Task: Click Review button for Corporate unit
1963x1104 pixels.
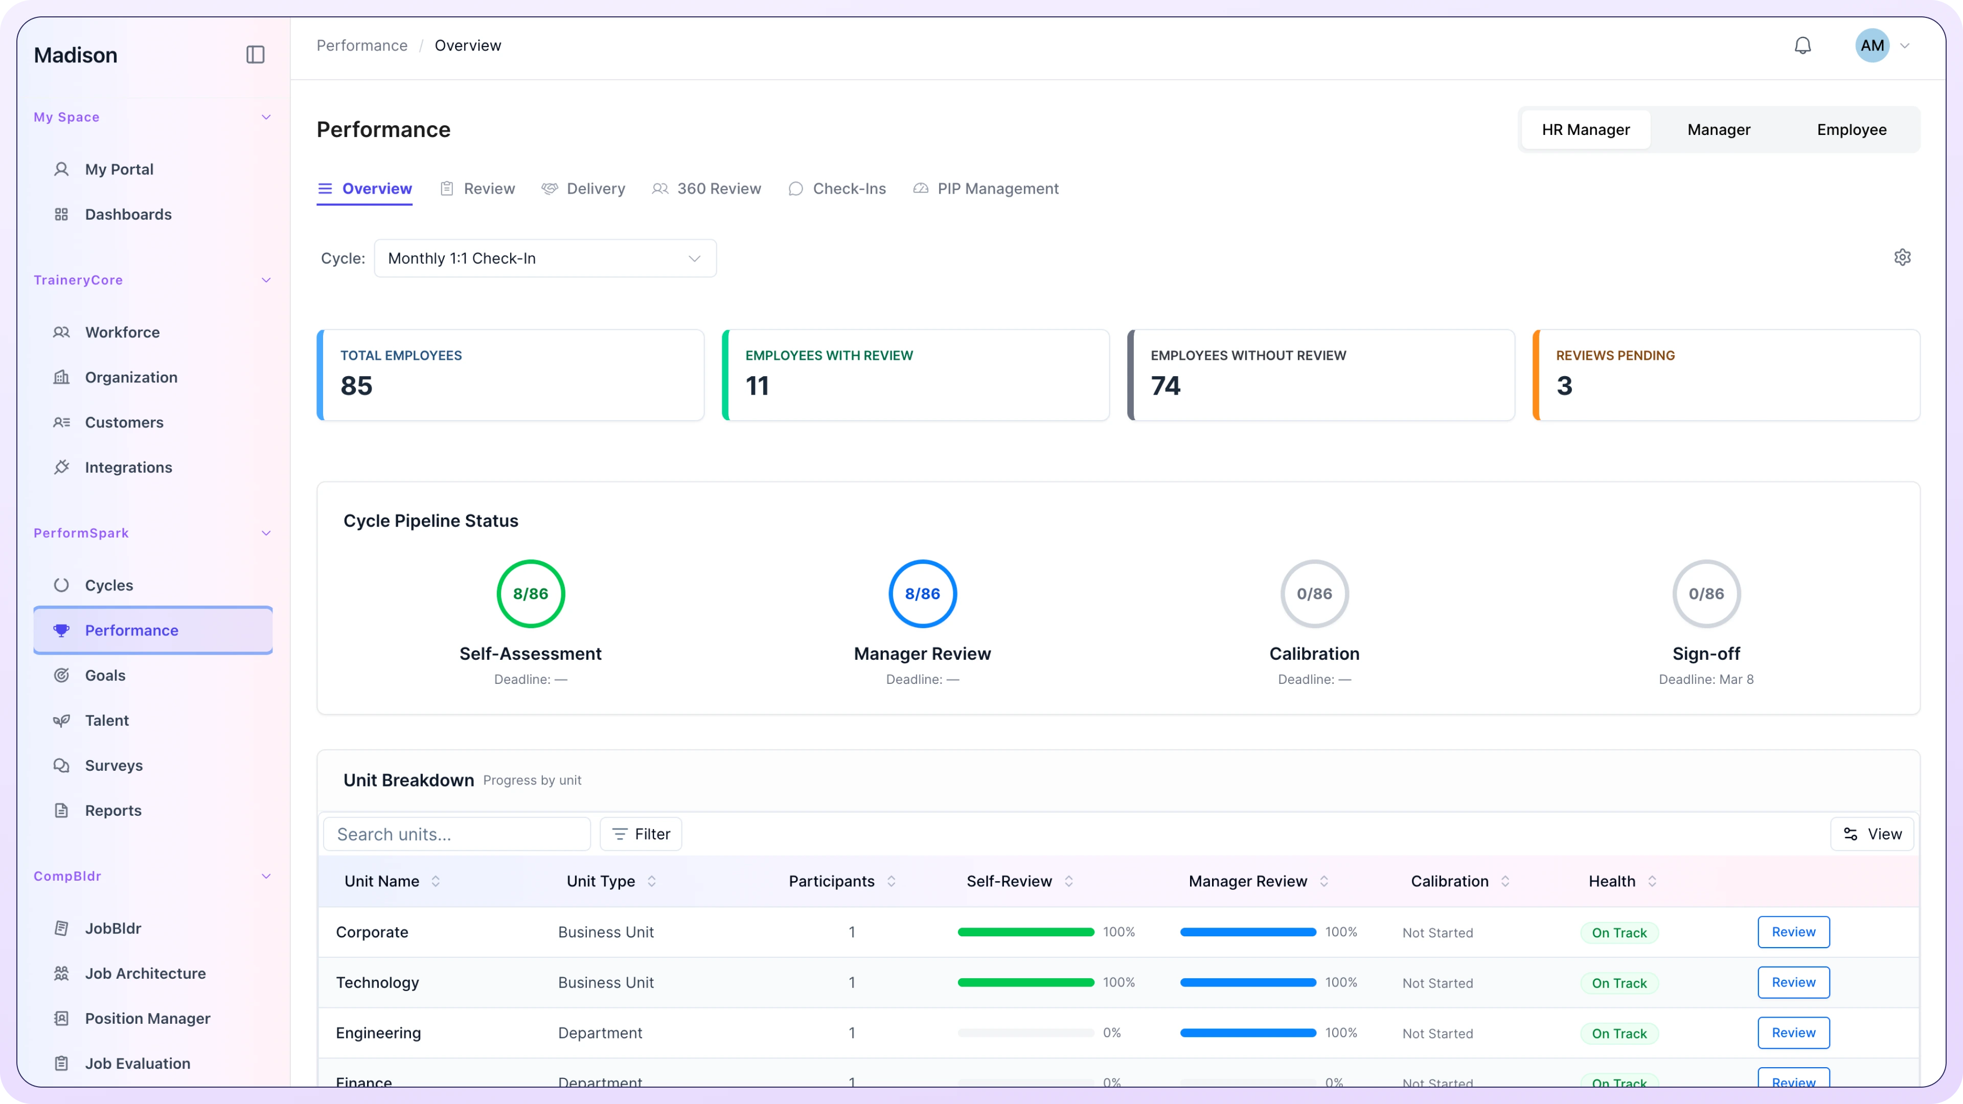Action: [1793, 932]
